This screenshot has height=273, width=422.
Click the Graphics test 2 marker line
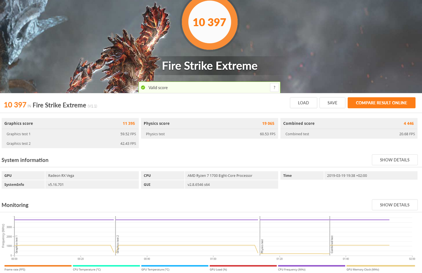click(x=115, y=235)
